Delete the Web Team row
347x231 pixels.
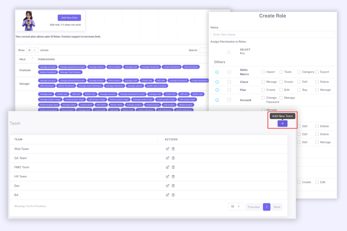point(173,149)
